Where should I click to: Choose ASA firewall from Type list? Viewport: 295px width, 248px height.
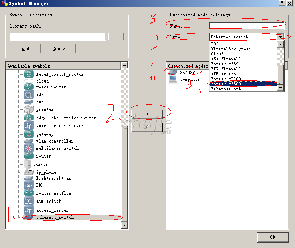243,59
